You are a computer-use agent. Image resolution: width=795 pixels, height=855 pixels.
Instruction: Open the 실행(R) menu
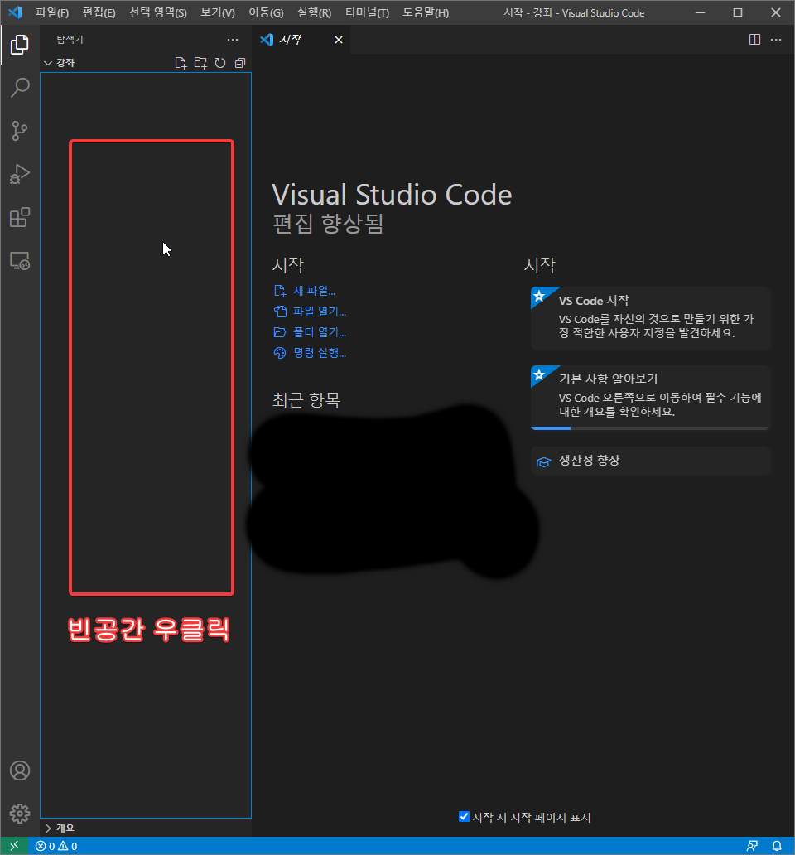pyautogui.click(x=315, y=12)
